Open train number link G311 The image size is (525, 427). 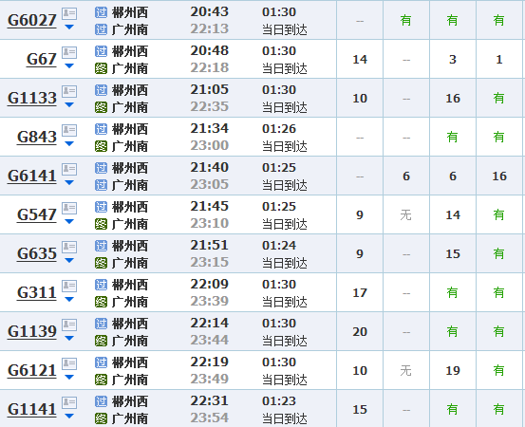click(37, 292)
